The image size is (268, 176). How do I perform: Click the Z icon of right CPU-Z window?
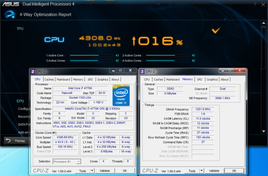pos(142,71)
